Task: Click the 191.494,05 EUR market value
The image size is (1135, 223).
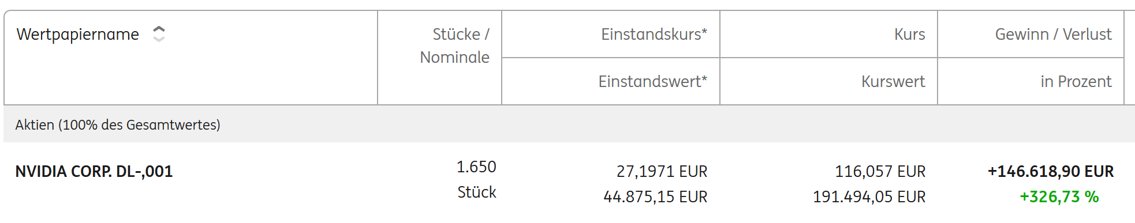Action: pyautogui.click(x=869, y=196)
